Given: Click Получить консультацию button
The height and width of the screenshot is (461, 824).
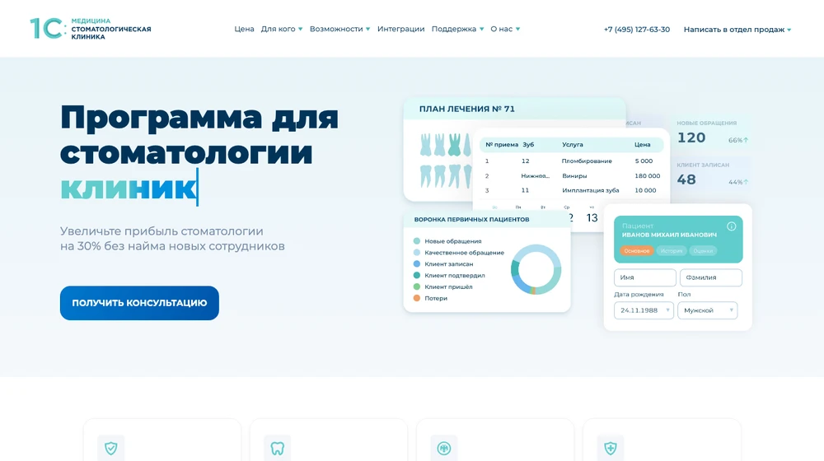Looking at the screenshot, I should [x=139, y=303].
